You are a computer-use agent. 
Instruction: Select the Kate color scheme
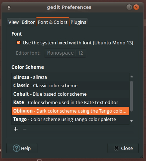point(70,103)
